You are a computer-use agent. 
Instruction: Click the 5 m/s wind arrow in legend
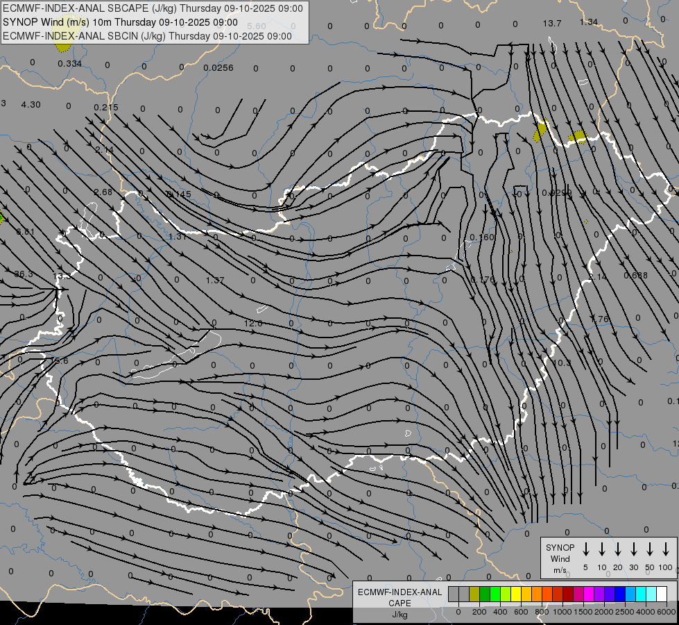pos(586,549)
